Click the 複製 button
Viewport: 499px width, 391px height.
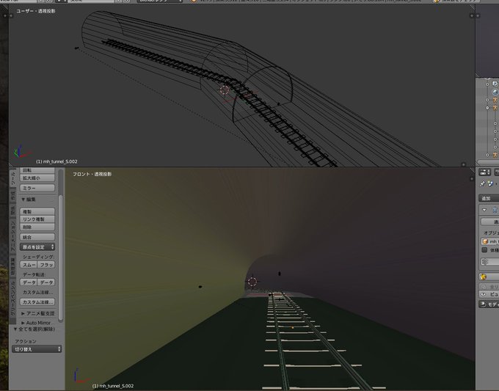pyautogui.click(x=37, y=211)
